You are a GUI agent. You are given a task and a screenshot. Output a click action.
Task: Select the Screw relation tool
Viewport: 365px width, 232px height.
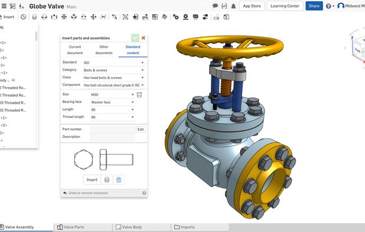click(x=195, y=17)
